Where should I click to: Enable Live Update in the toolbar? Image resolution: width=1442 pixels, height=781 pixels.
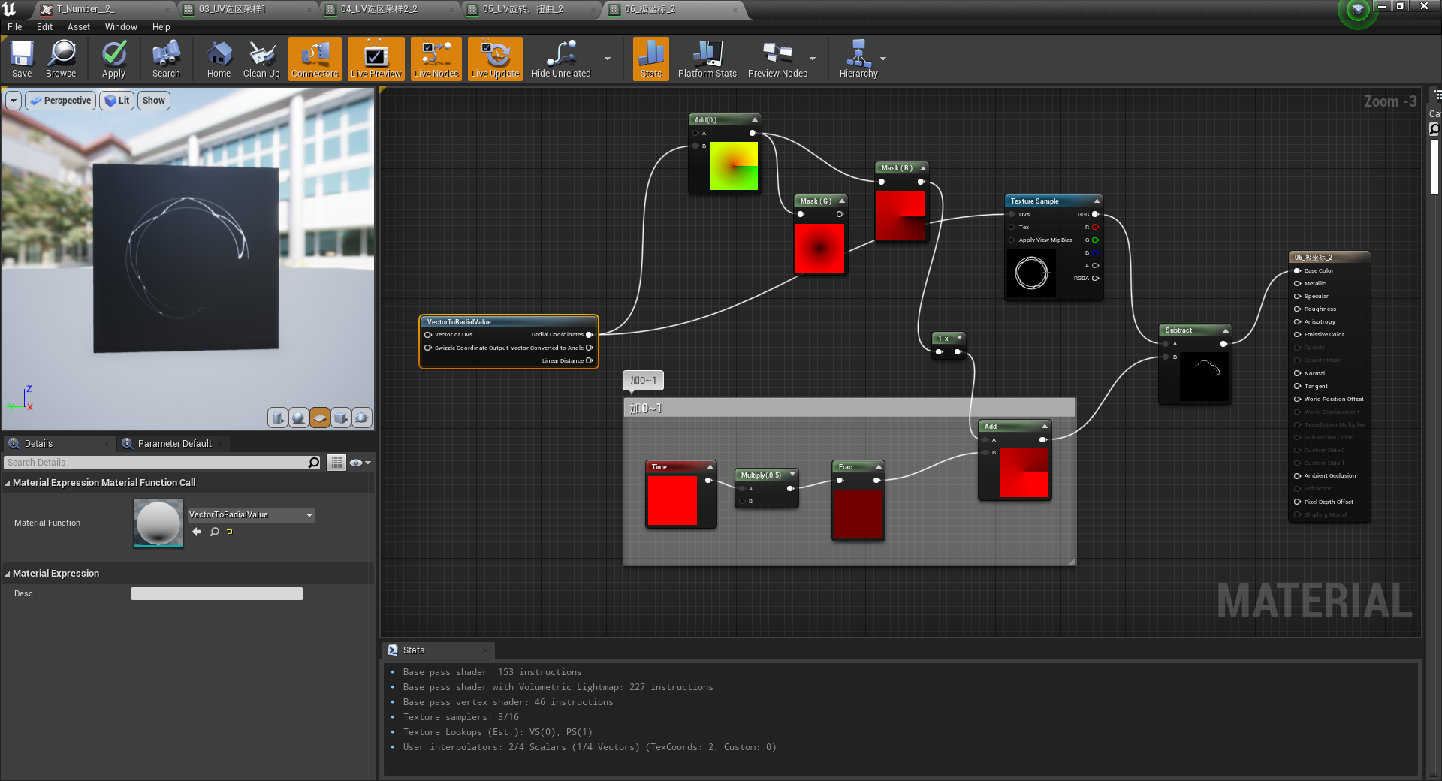pyautogui.click(x=494, y=59)
